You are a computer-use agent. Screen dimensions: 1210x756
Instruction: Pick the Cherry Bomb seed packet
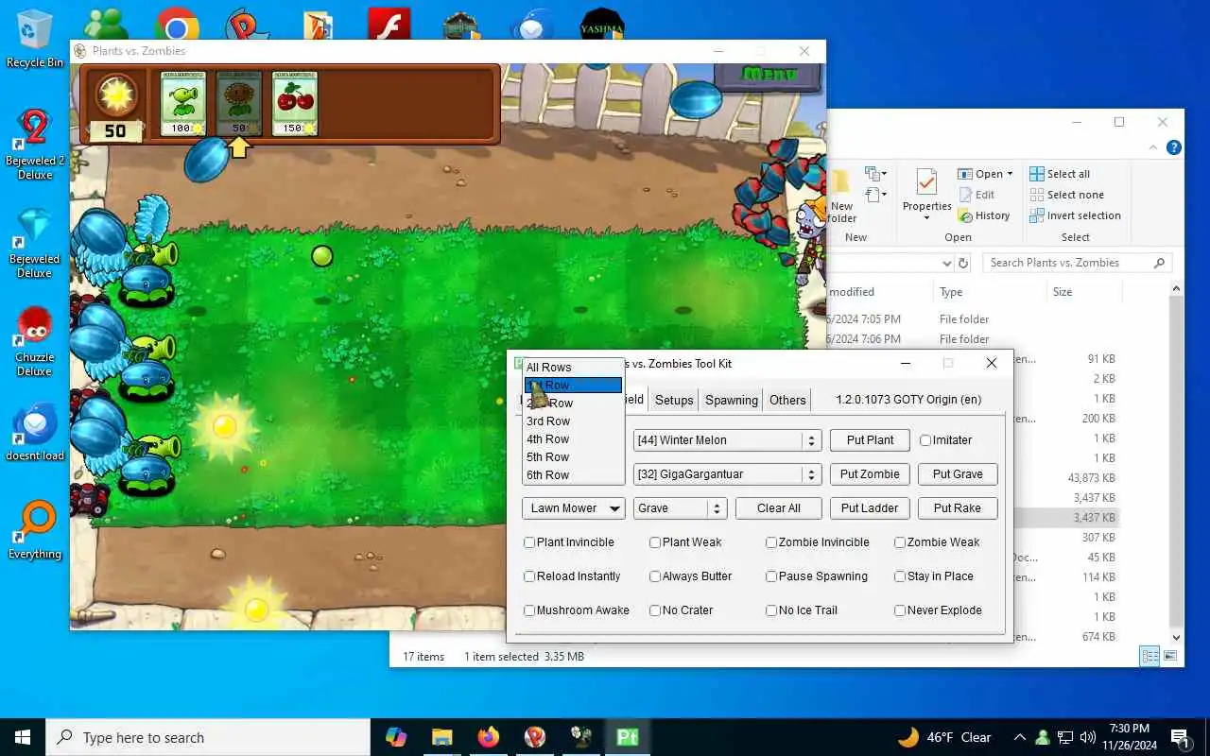(294, 103)
